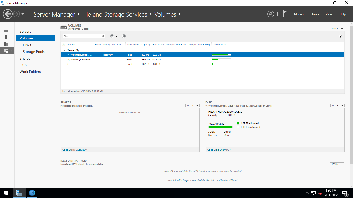The image size is (353, 198).
Task: Go to Shares Overview link
Action: pos(75,150)
